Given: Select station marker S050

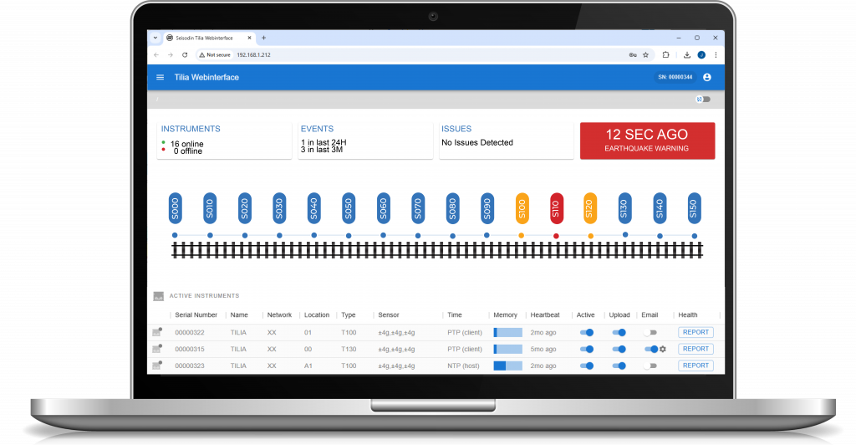Looking at the screenshot, I should 349,208.
